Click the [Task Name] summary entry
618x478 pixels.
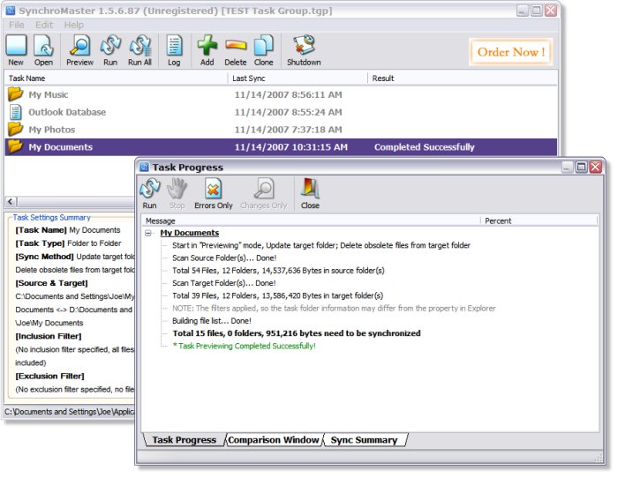pyautogui.click(x=68, y=230)
